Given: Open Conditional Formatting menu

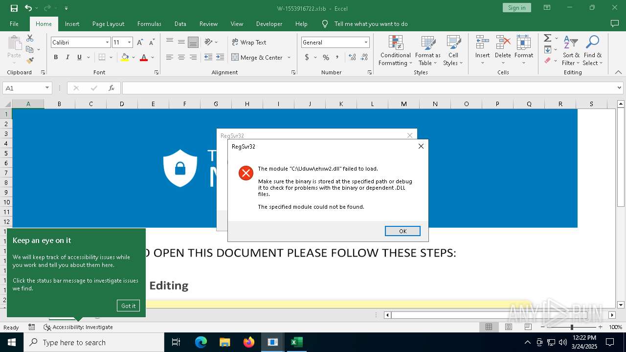Looking at the screenshot, I should tap(396, 51).
